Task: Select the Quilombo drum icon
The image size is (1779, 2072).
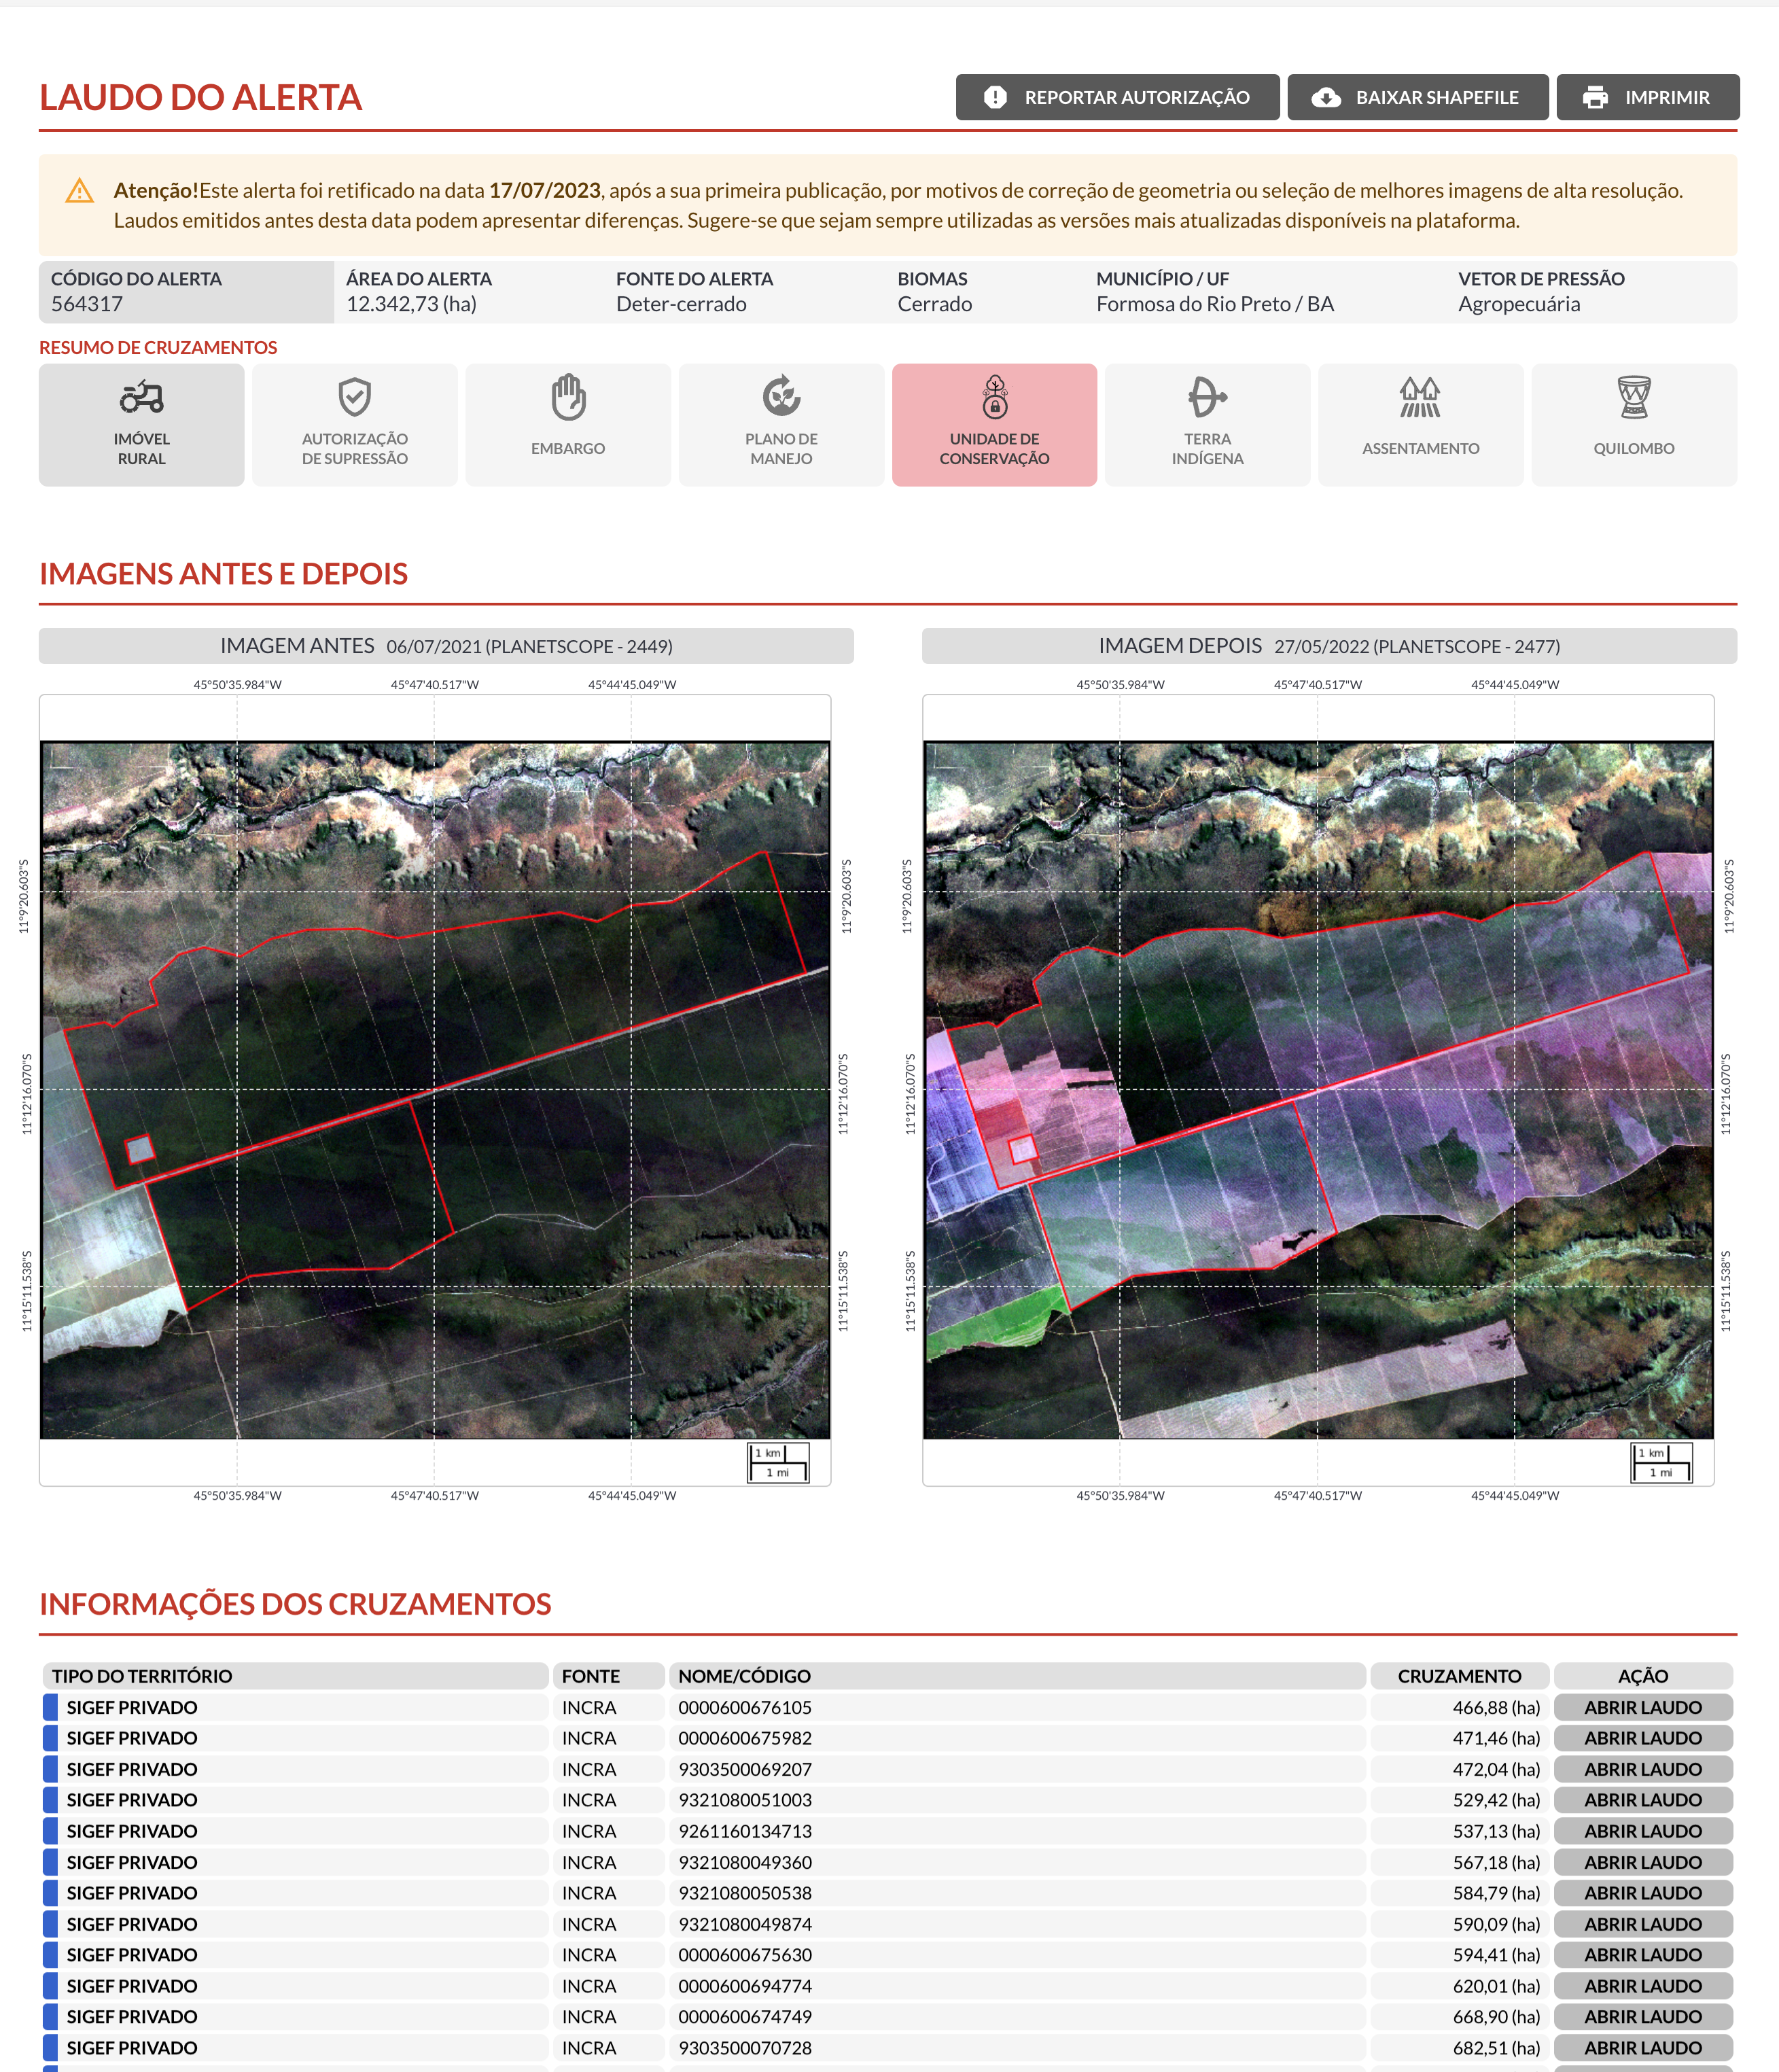Action: 1634,397
